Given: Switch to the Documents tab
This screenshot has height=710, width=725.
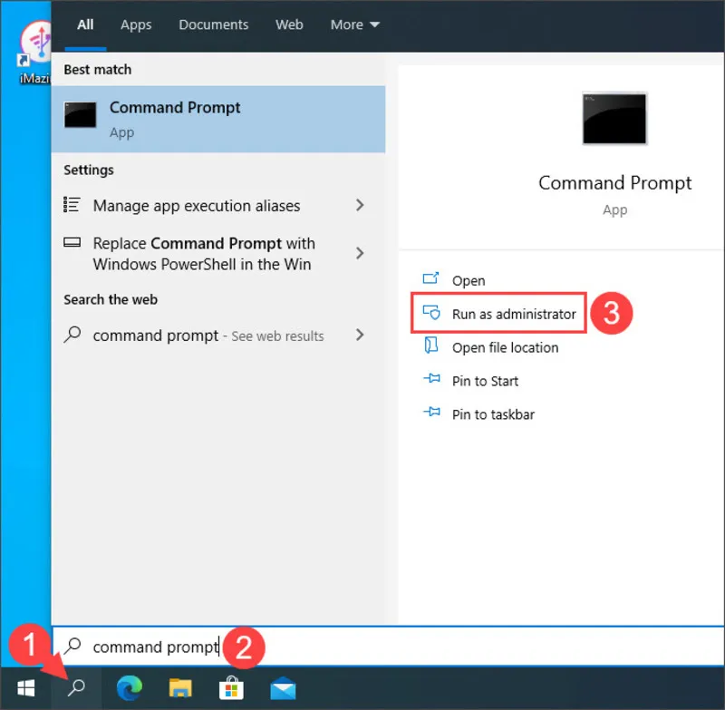Looking at the screenshot, I should (214, 24).
